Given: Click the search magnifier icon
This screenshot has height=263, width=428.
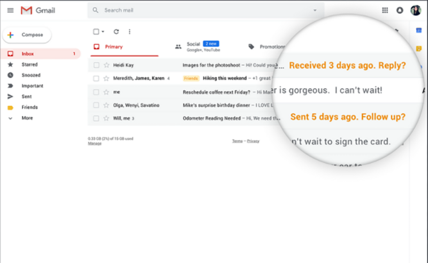Looking at the screenshot, I should pos(95,10).
